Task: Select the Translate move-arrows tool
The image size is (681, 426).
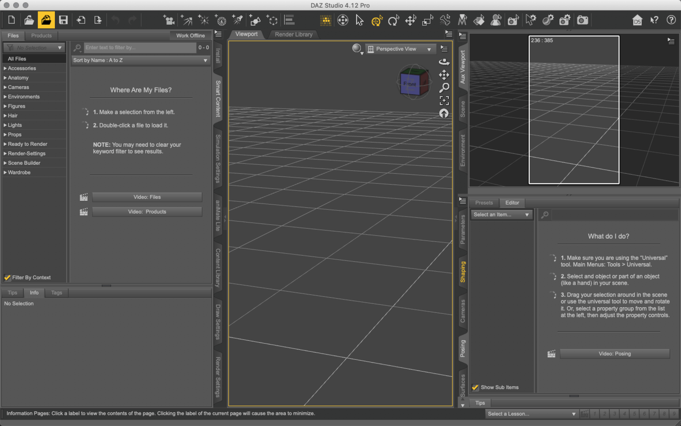Action: [411, 20]
